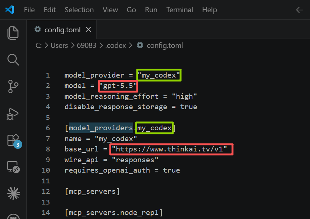This screenshot has width=310, height=219.
Task: Open the Selection menu
Action: pos(79,10)
